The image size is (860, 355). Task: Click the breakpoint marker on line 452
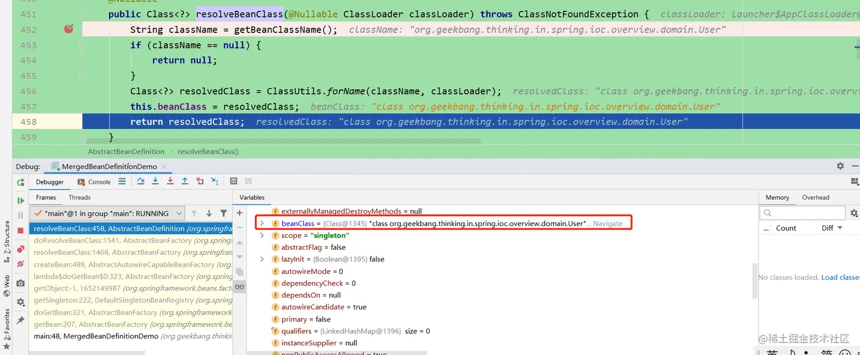tap(69, 29)
